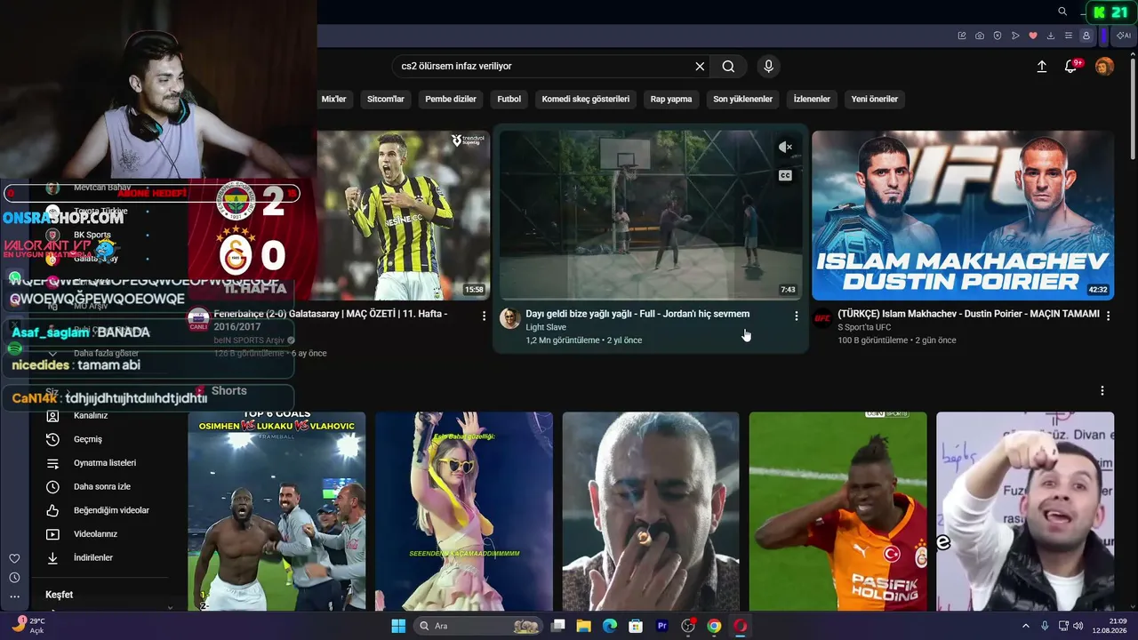Open the Windows Start menu
The height and width of the screenshot is (640, 1138).
coord(398,626)
